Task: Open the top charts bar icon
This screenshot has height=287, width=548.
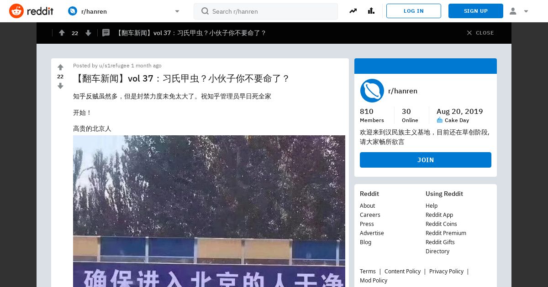Action: pos(371,11)
